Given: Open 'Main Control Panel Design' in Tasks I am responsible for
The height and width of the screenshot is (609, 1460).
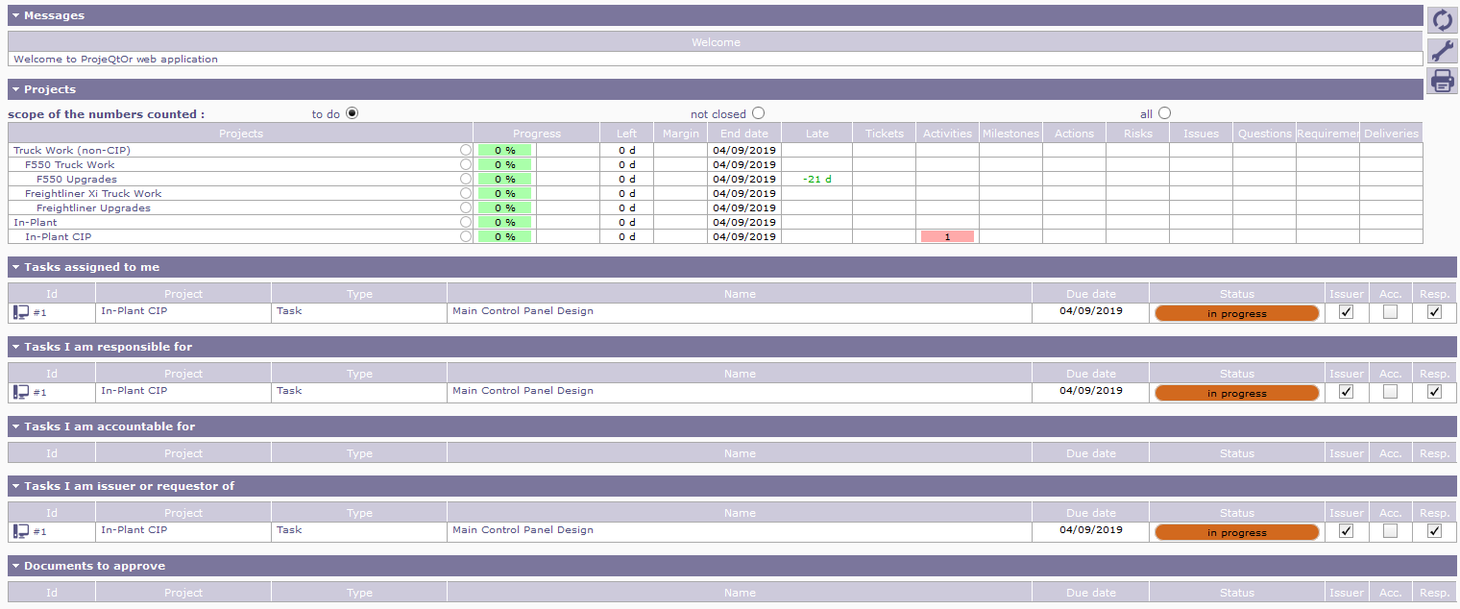Looking at the screenshot, I should [523, 391].
